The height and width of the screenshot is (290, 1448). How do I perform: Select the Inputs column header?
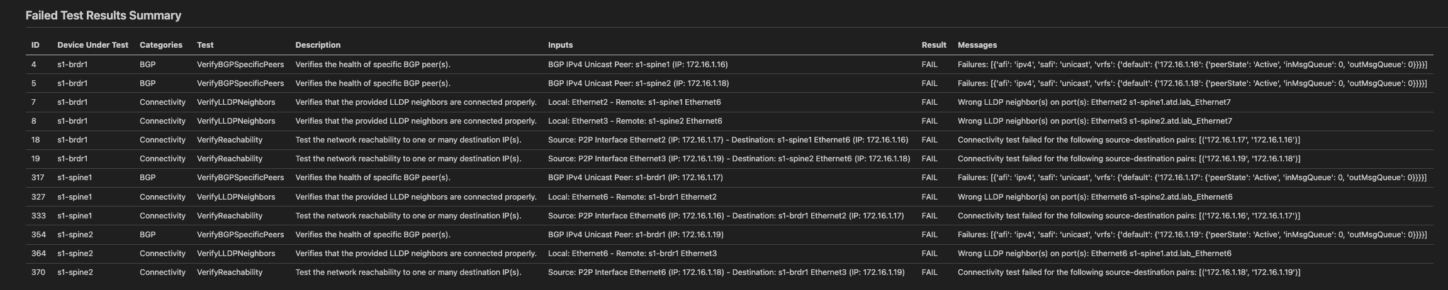click(560, 45)
